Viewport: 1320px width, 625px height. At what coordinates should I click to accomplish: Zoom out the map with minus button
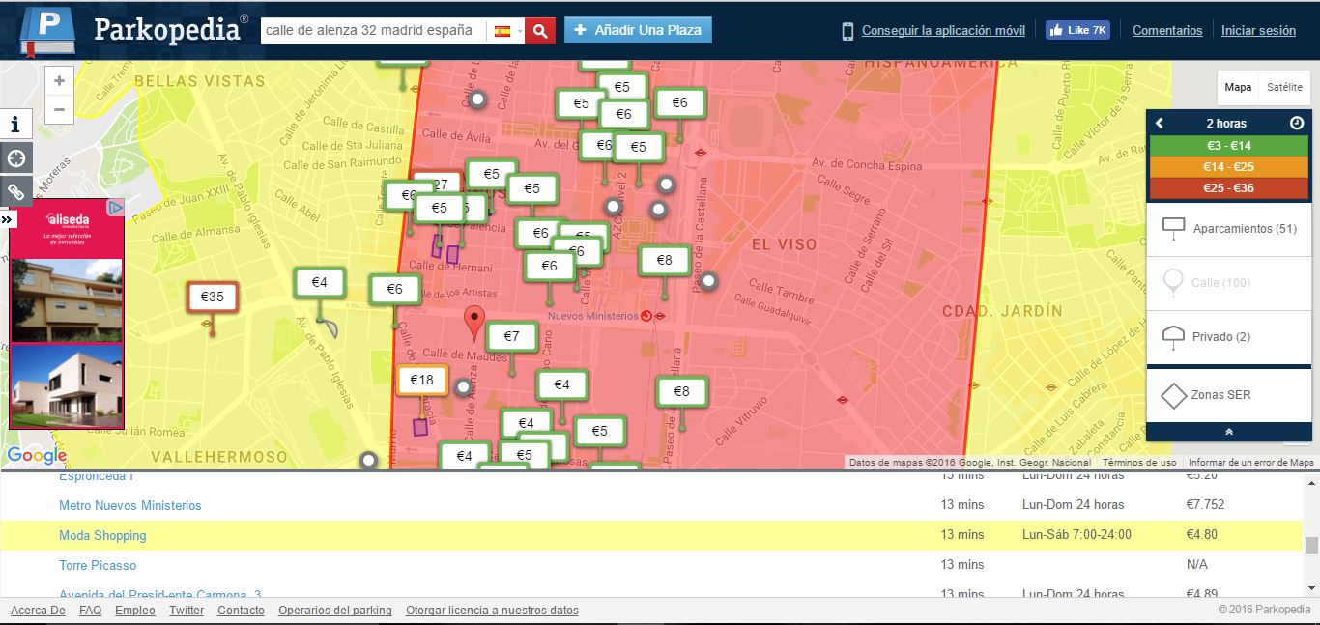pyautogui.click(x=59, y=109)
